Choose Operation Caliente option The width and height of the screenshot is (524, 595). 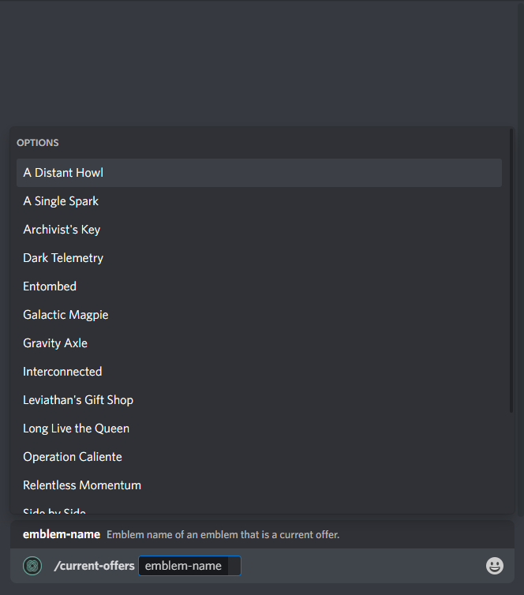[x=259, y=457]
